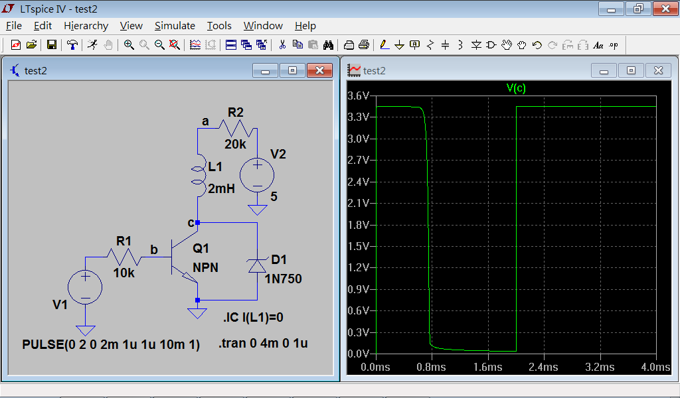Select the Resistor component tool
The height and width of the screenshot is (398, 680).
(430, 44)
